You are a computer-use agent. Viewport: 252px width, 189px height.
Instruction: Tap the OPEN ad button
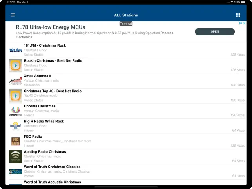(x=215, y=31)
